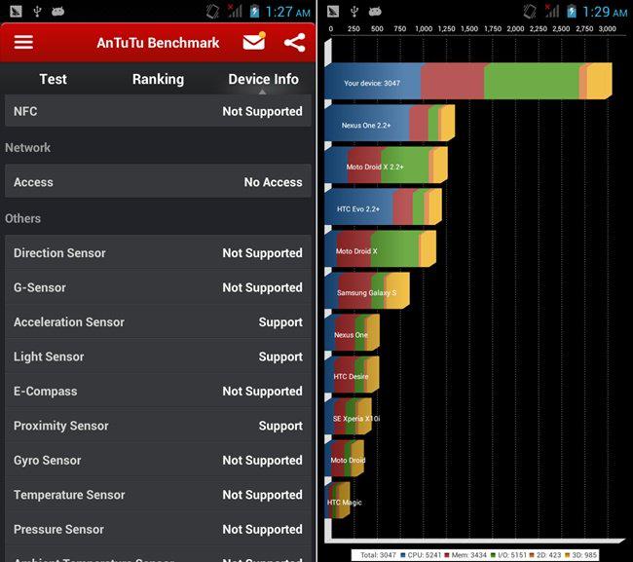Tap the signal icon beside 1:27 AM
Screen dimensions: 633x562
(x=235, y=11)
